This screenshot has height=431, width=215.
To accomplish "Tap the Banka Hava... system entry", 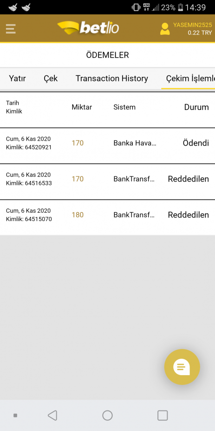I will click(135, 143).
